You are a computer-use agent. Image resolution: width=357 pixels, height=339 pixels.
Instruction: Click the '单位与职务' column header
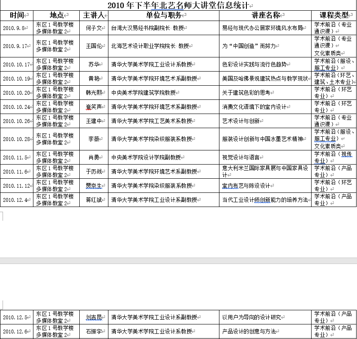163,15
